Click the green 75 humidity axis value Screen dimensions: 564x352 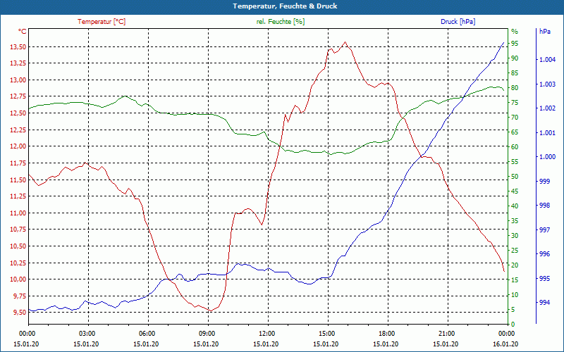515,103
